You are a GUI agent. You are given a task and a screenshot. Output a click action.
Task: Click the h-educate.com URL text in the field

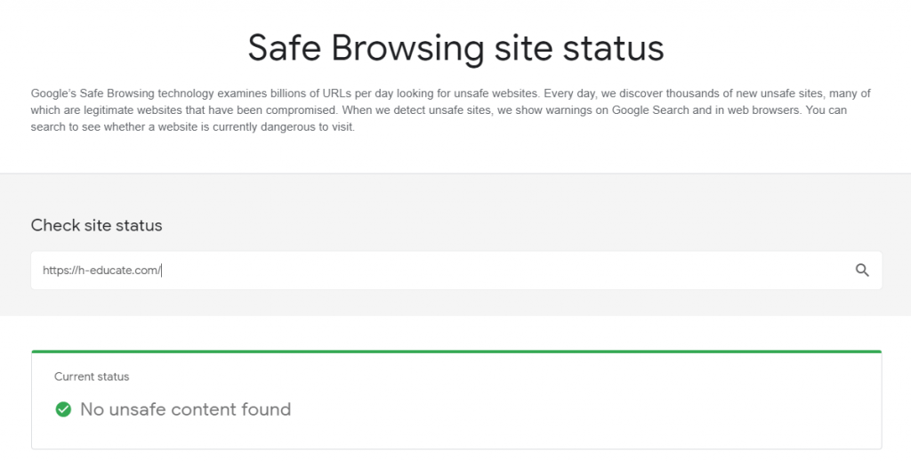point(101,271)
